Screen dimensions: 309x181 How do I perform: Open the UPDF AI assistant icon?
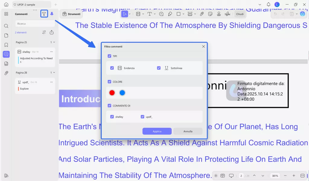pyautogui.click(x=302, y=14)
